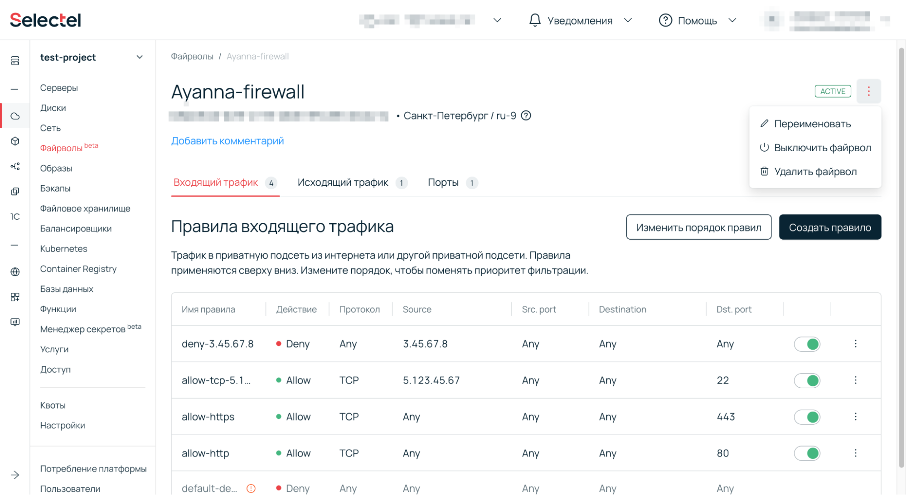Screen dimensions: 906x495
Task: Switch to the Исходящий трафик tab
Action: 343,183
